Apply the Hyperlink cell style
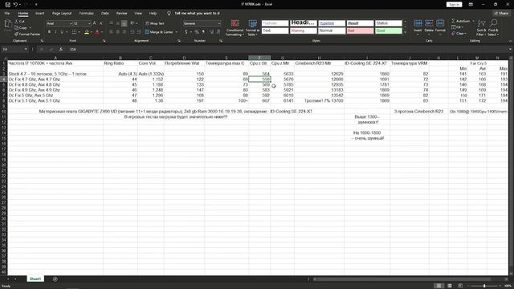 [x=332, y=23]
